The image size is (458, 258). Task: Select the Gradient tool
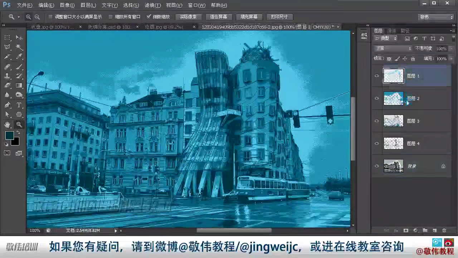19,85
